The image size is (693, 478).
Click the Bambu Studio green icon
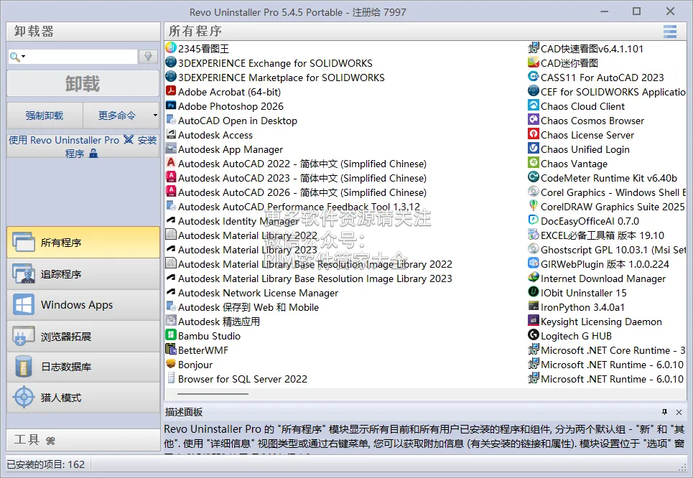coord(171,335)
